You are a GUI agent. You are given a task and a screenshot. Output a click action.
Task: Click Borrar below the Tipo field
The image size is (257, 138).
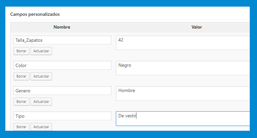pyautogui.click(x=21, y=127)
